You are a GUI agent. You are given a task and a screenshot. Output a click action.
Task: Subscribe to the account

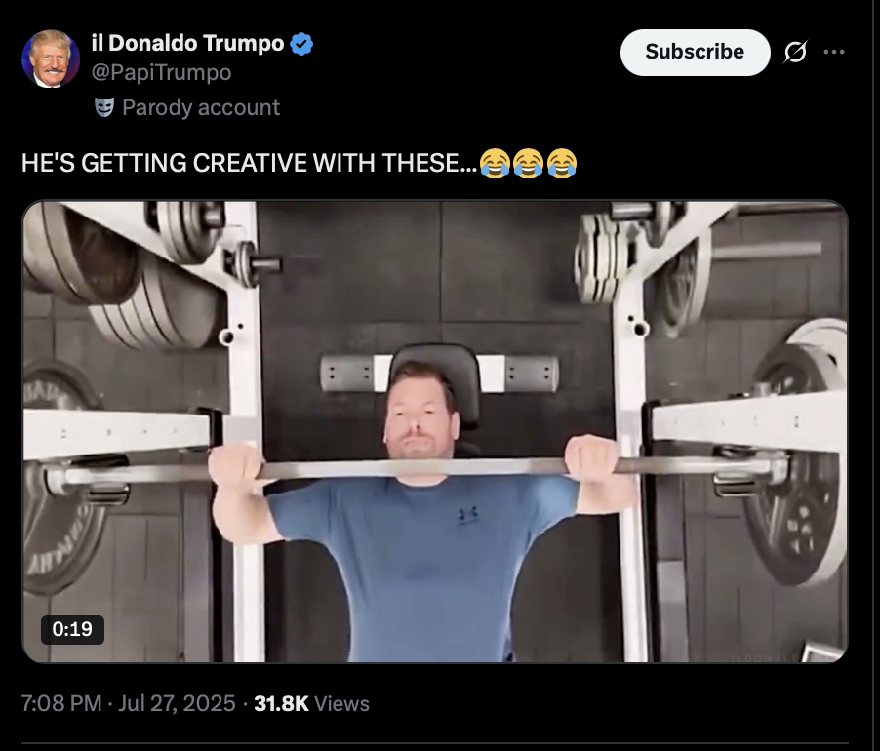695,52
